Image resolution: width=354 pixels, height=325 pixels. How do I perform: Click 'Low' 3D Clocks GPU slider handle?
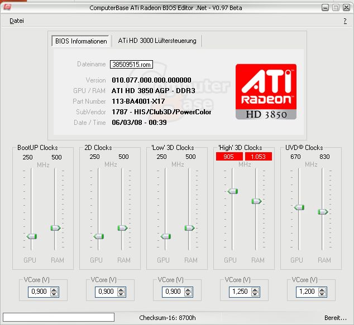(x=166, y=236)
